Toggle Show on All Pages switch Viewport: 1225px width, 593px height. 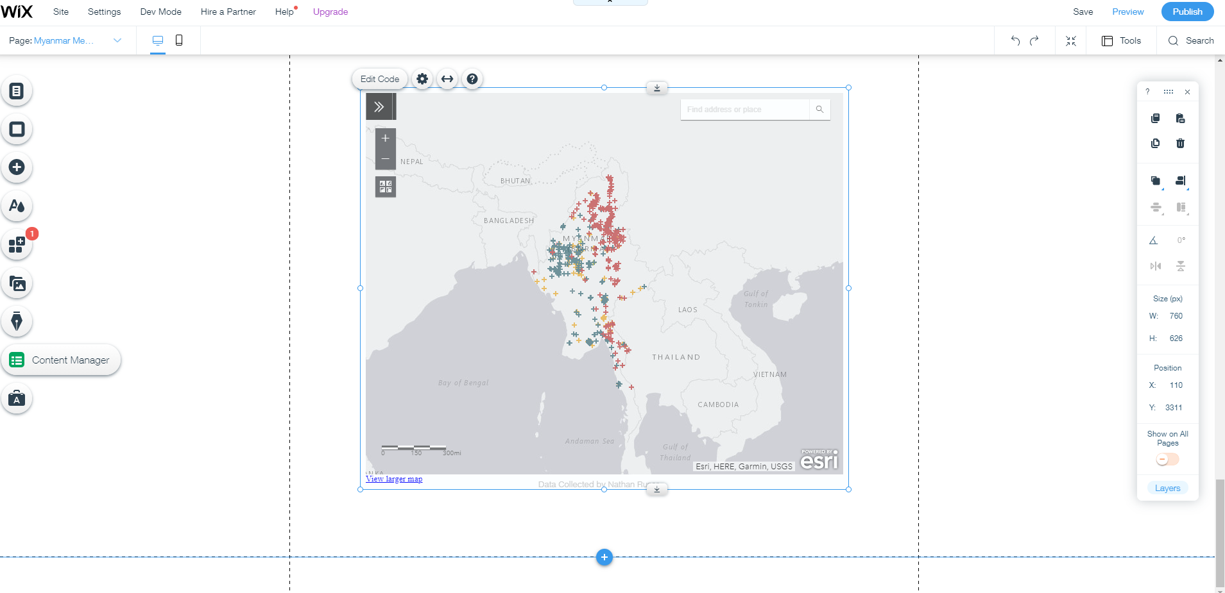click(x=1167, y=459)
